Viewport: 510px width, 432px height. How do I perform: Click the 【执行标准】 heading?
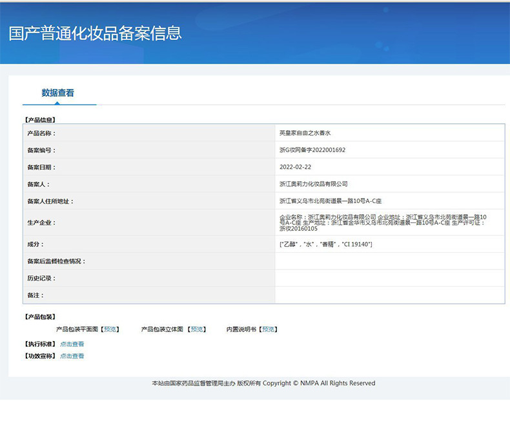tap(40, 344)
